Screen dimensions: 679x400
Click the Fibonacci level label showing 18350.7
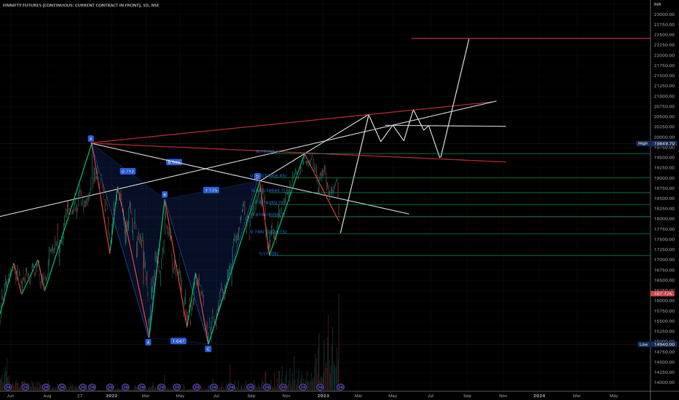click(x=269, y=202)
